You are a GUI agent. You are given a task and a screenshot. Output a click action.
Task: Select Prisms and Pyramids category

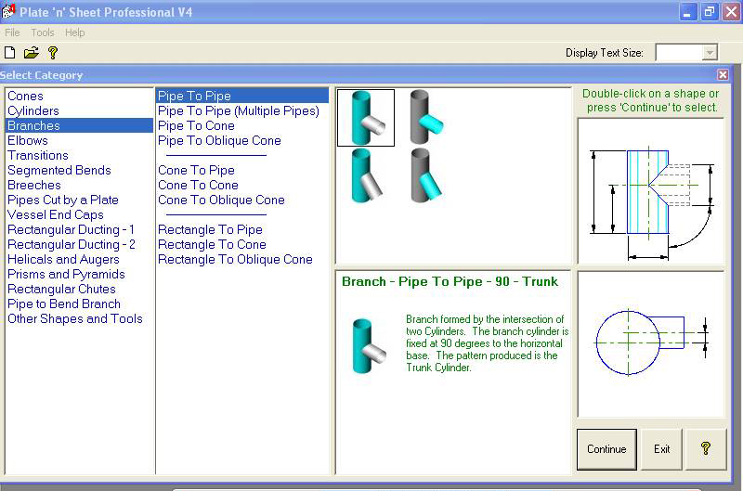[79, 274]
